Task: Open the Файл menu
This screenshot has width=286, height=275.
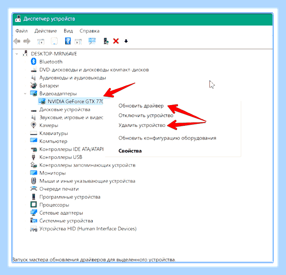Action: click(x=21, y=31)
